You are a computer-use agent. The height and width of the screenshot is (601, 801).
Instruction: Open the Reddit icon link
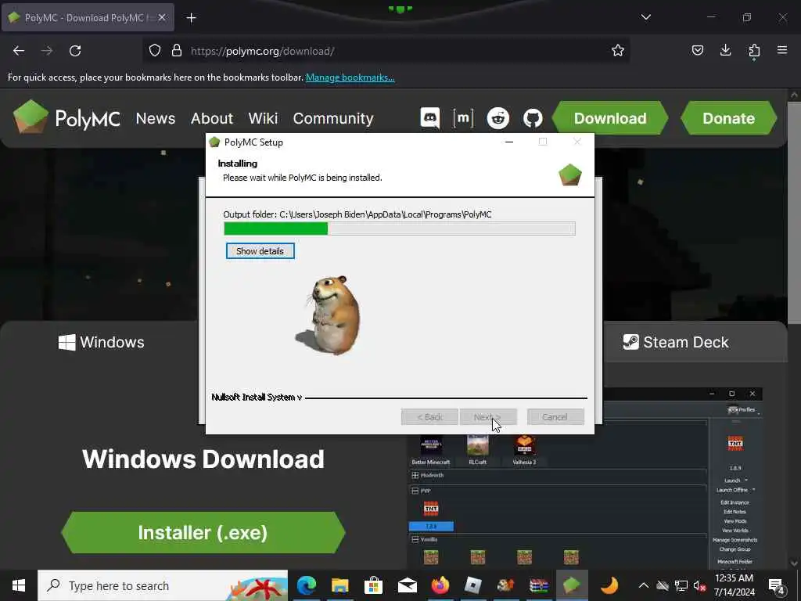(x=497, y=118)
